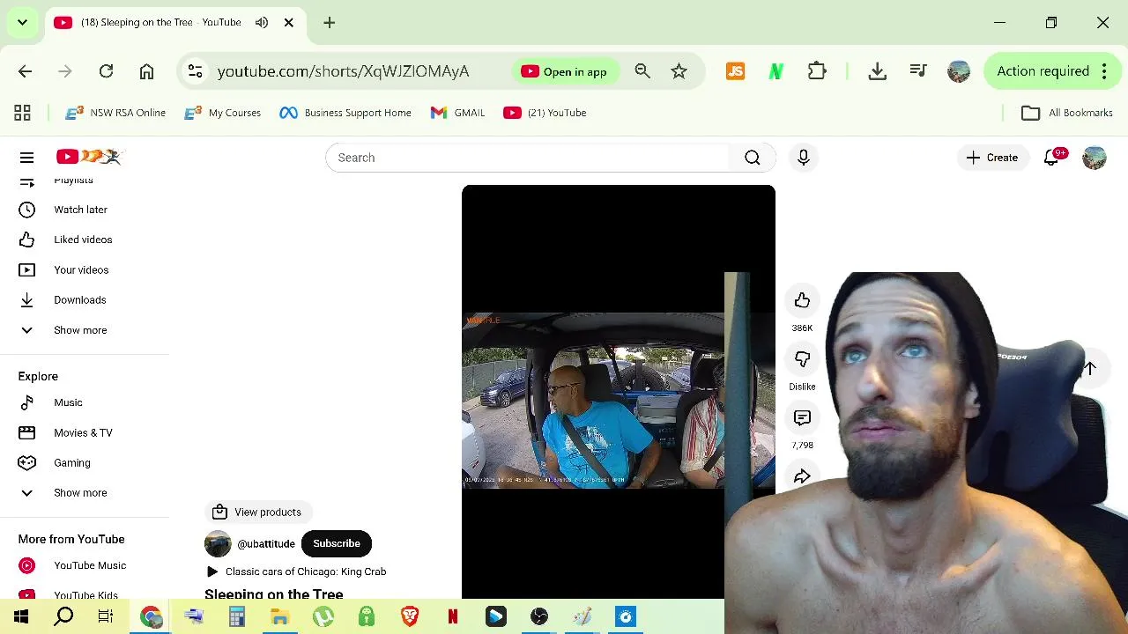
Task: Focus the YouTube search field
Action: point(529,158)
